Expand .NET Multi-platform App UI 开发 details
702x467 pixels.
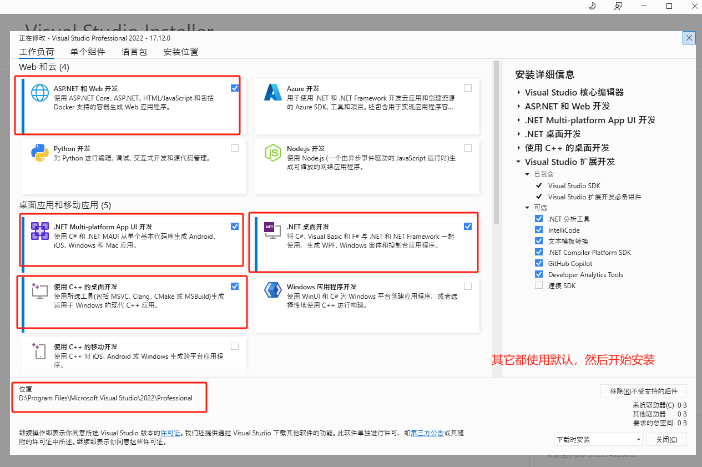(519, 120)
